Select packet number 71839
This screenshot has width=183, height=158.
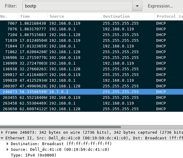[91, 40]
